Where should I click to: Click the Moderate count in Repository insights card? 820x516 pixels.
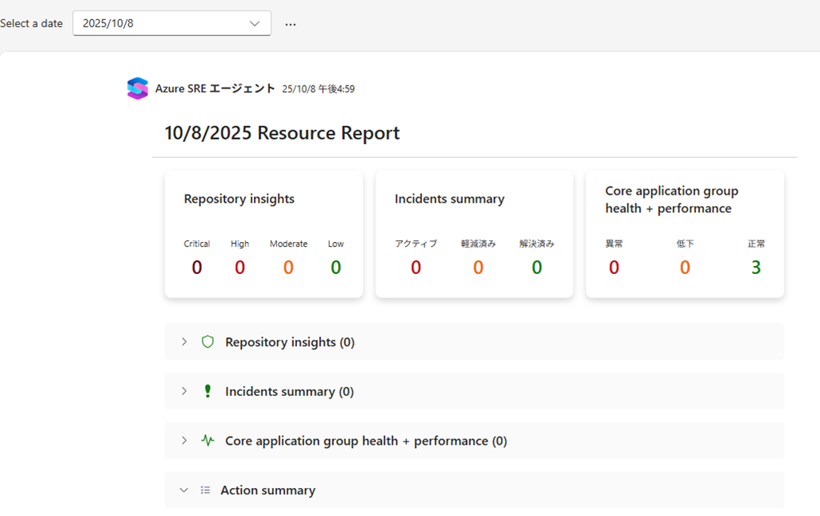[288, 268]
